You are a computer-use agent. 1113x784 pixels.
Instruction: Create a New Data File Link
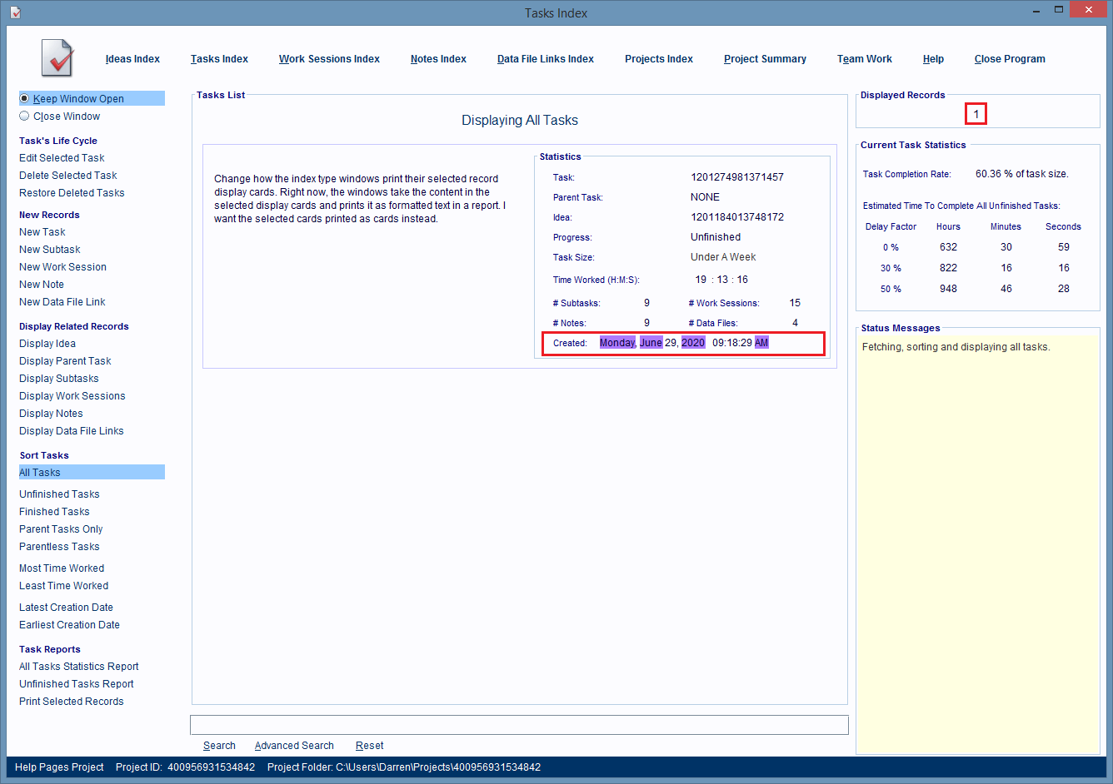(x=62, y=302)
